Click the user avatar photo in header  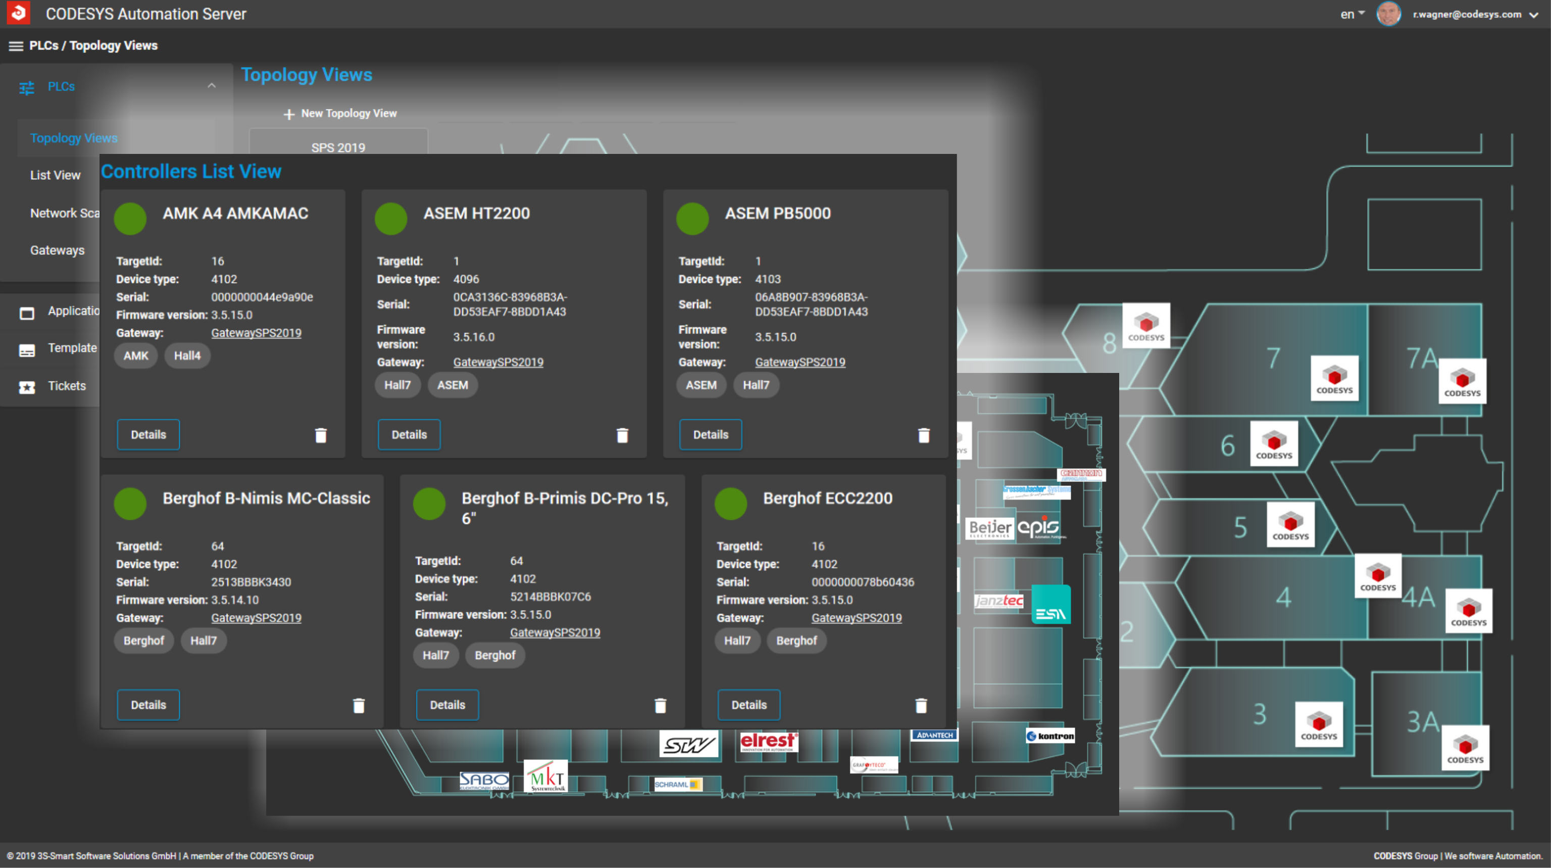point(1389,13)
